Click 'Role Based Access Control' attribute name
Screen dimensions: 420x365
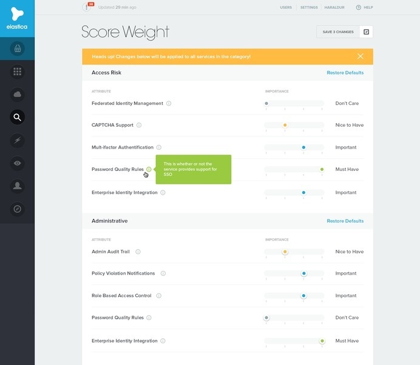[x=121, y=295]
